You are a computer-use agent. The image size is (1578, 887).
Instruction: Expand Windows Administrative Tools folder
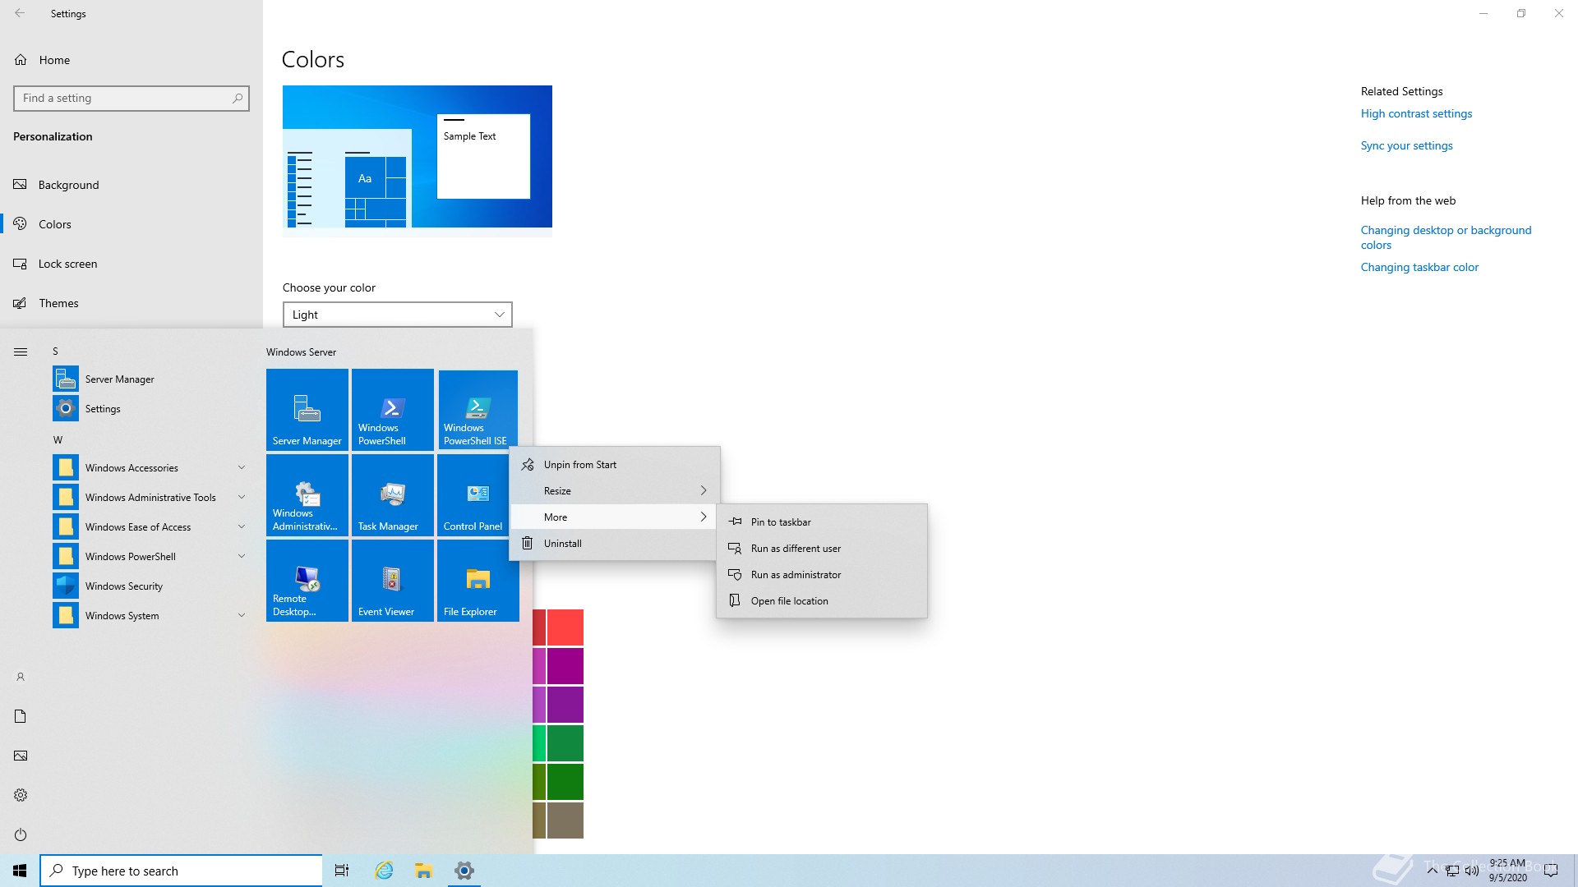point(151,497)
